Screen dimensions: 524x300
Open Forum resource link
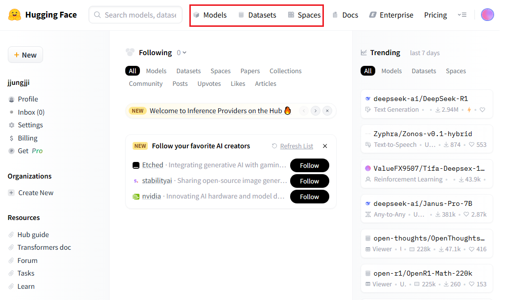pos(23,260)
